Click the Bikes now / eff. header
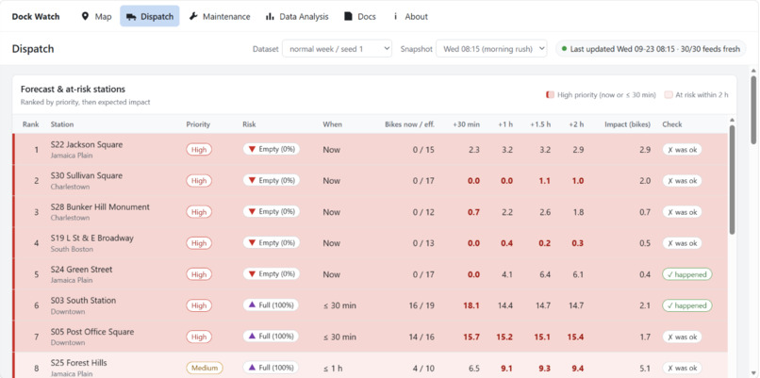This screenshot has width=760, height=378. [409, 124]
